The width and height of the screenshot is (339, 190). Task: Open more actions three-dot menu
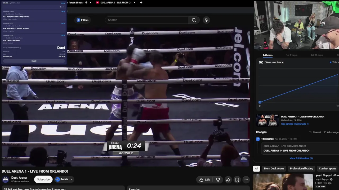246,180
